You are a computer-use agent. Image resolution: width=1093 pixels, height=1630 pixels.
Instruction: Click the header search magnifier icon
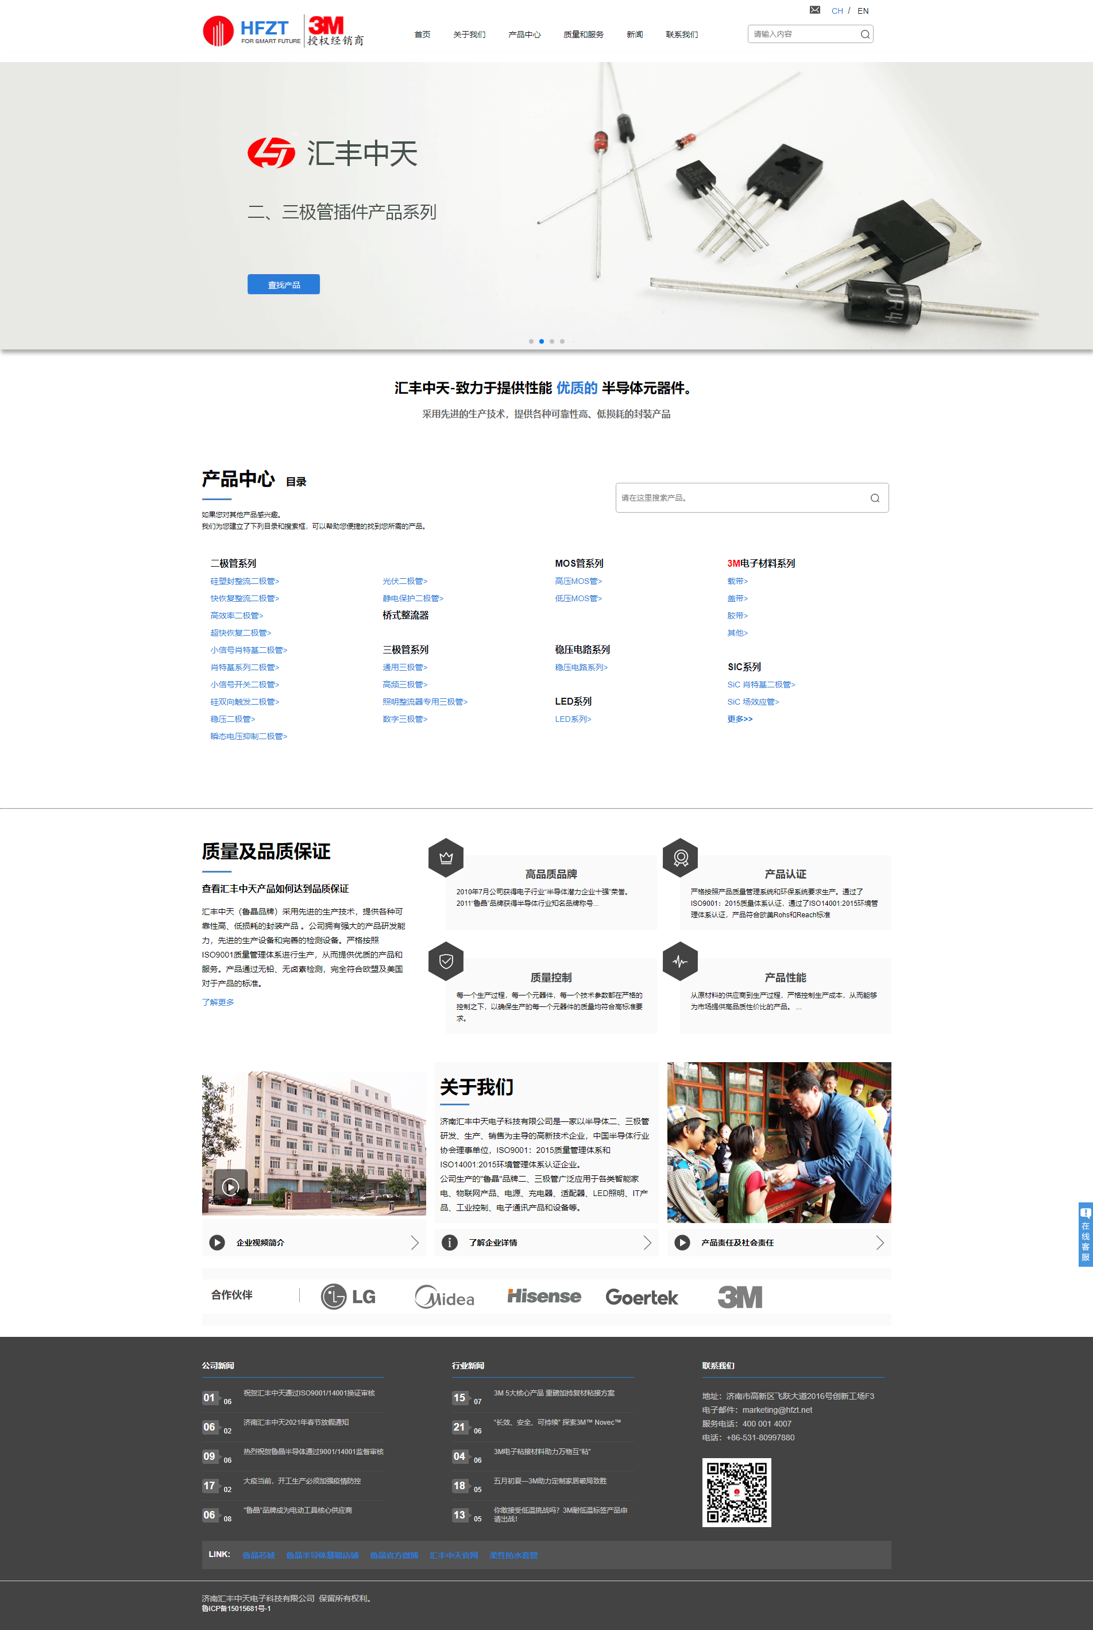864,34
